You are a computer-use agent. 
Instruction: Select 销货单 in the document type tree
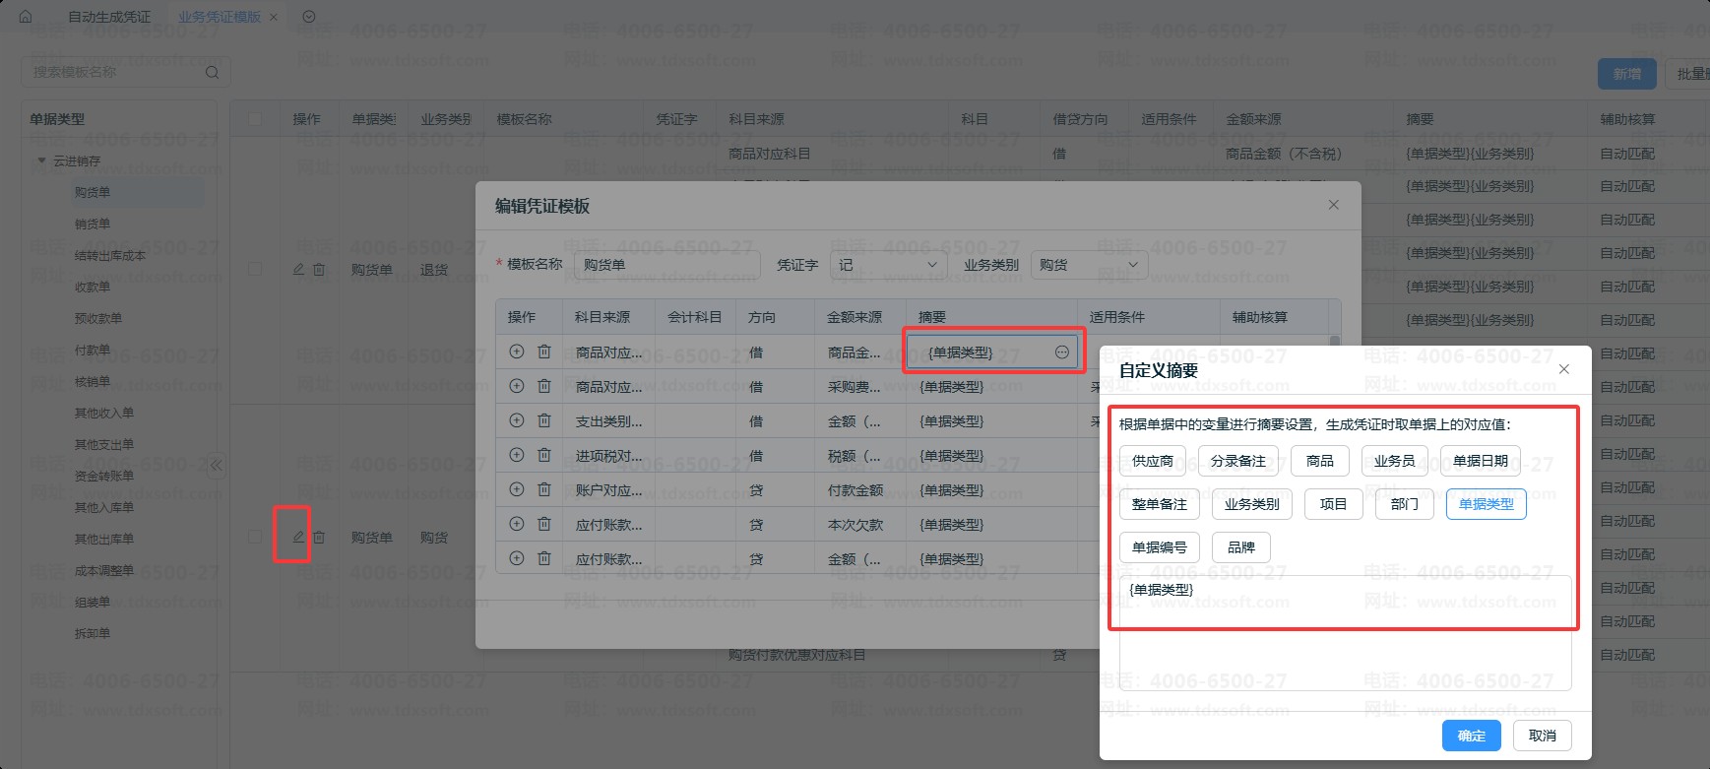(x=93, y=224)
